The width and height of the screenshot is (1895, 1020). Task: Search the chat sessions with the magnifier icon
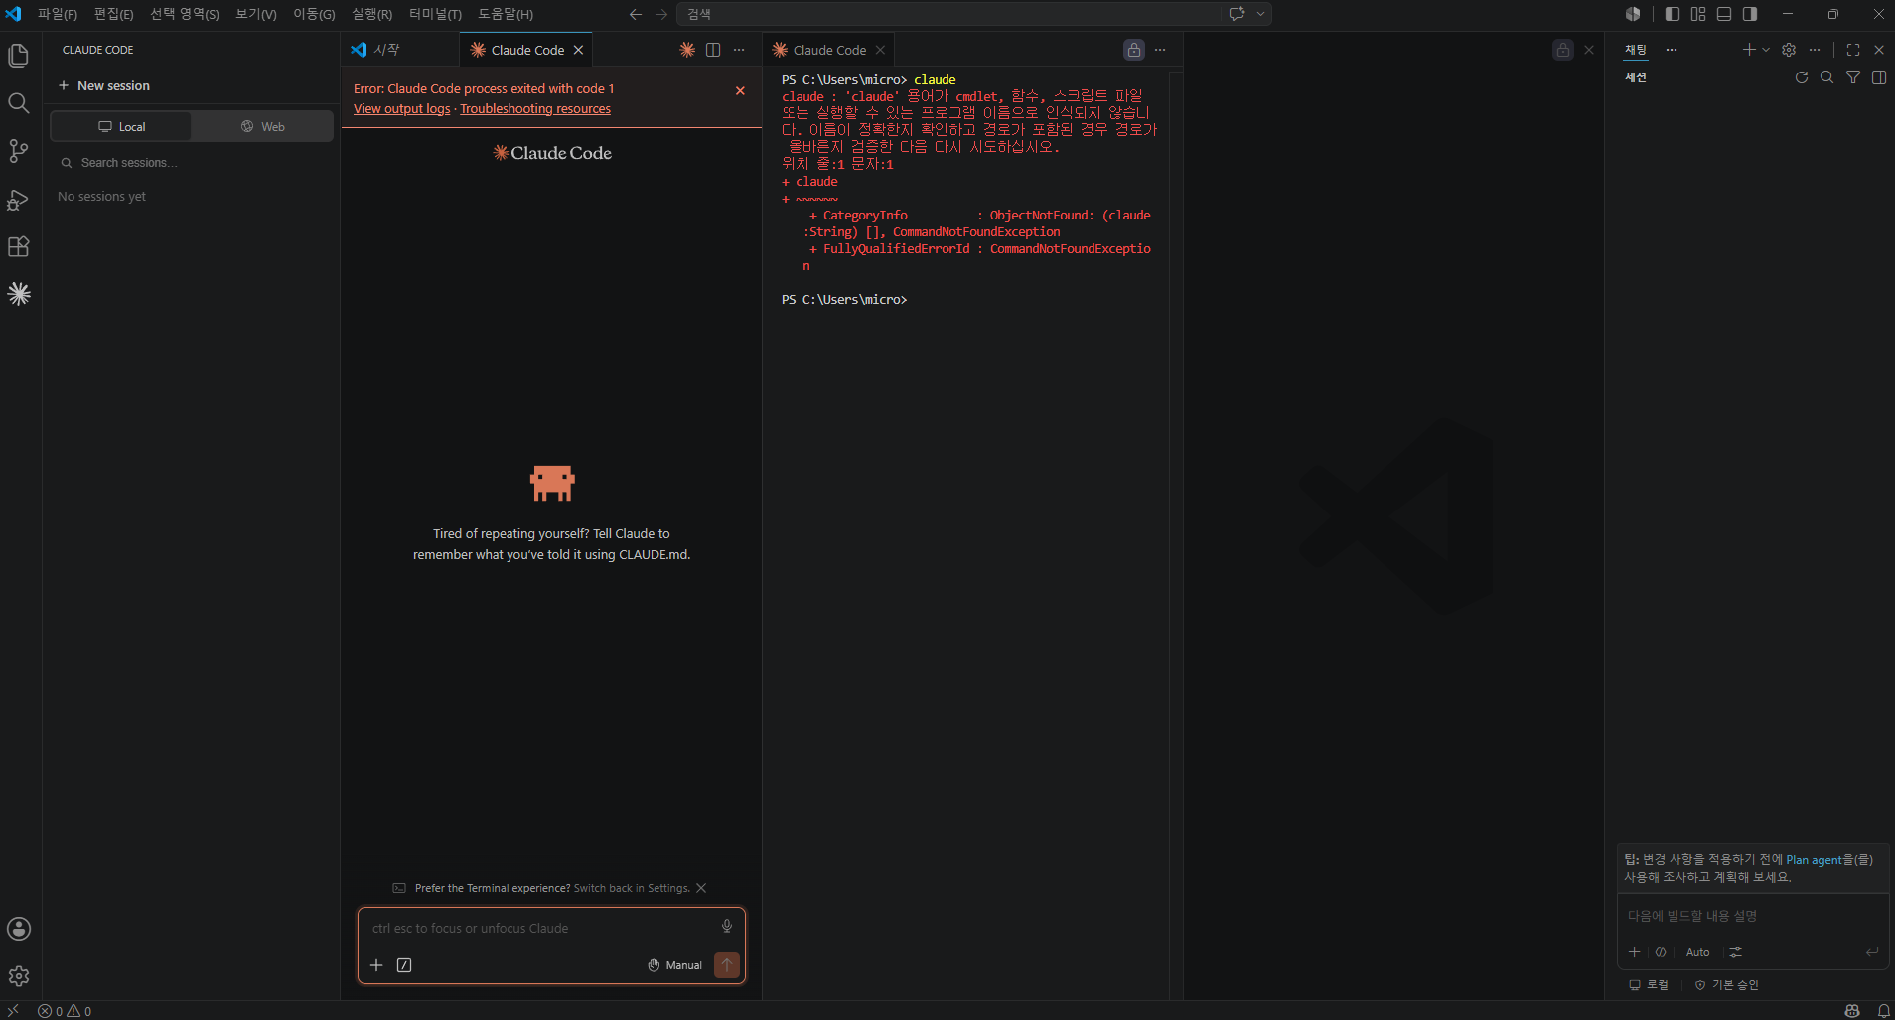(1826, 77)
